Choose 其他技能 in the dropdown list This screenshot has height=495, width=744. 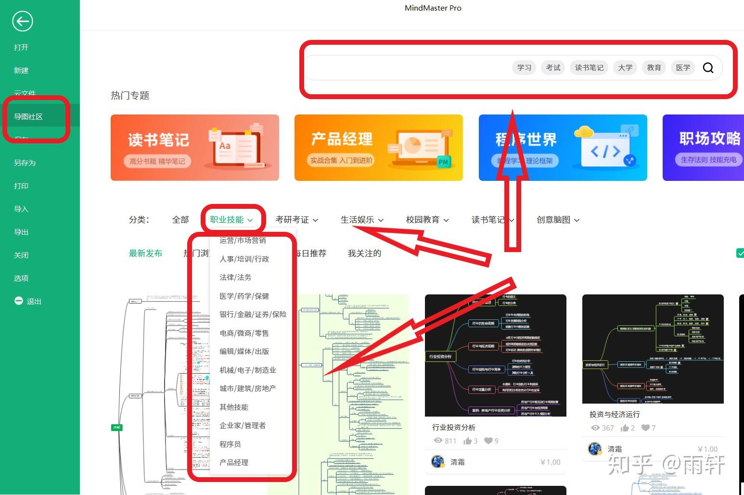click(x=234, y=407)
